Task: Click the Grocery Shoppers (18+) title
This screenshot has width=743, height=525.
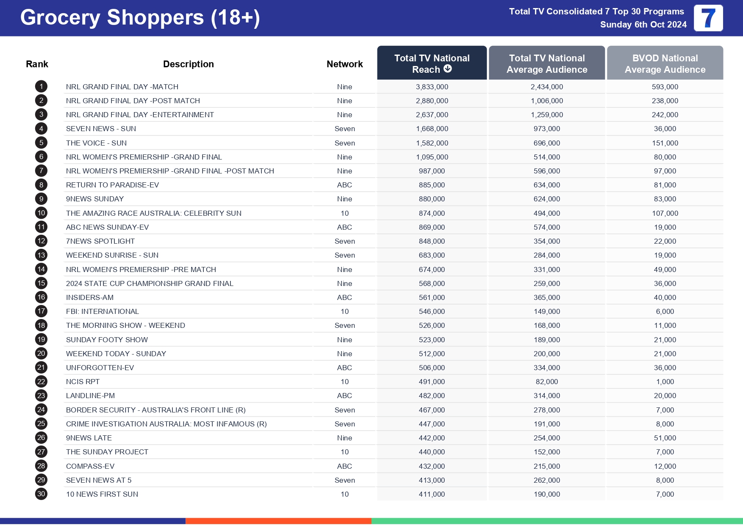Action: click(140, 18)
